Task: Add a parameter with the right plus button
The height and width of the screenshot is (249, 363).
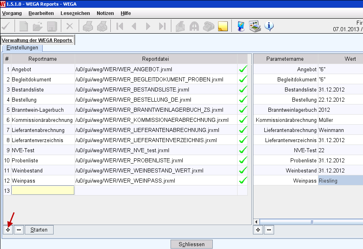Action: point(258,230)
